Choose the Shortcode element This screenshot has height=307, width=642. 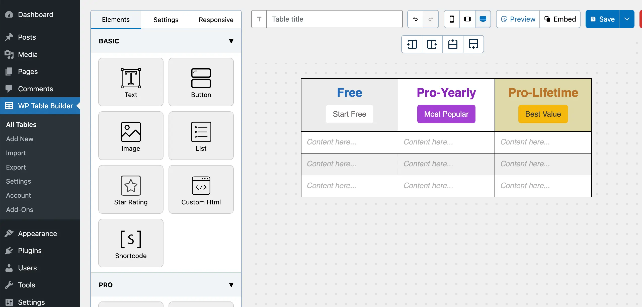pyautogui.click(x=131, y=243)
